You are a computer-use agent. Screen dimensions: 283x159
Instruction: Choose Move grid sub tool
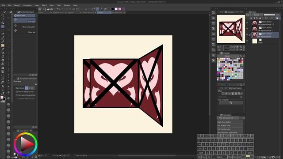(25, 31)
